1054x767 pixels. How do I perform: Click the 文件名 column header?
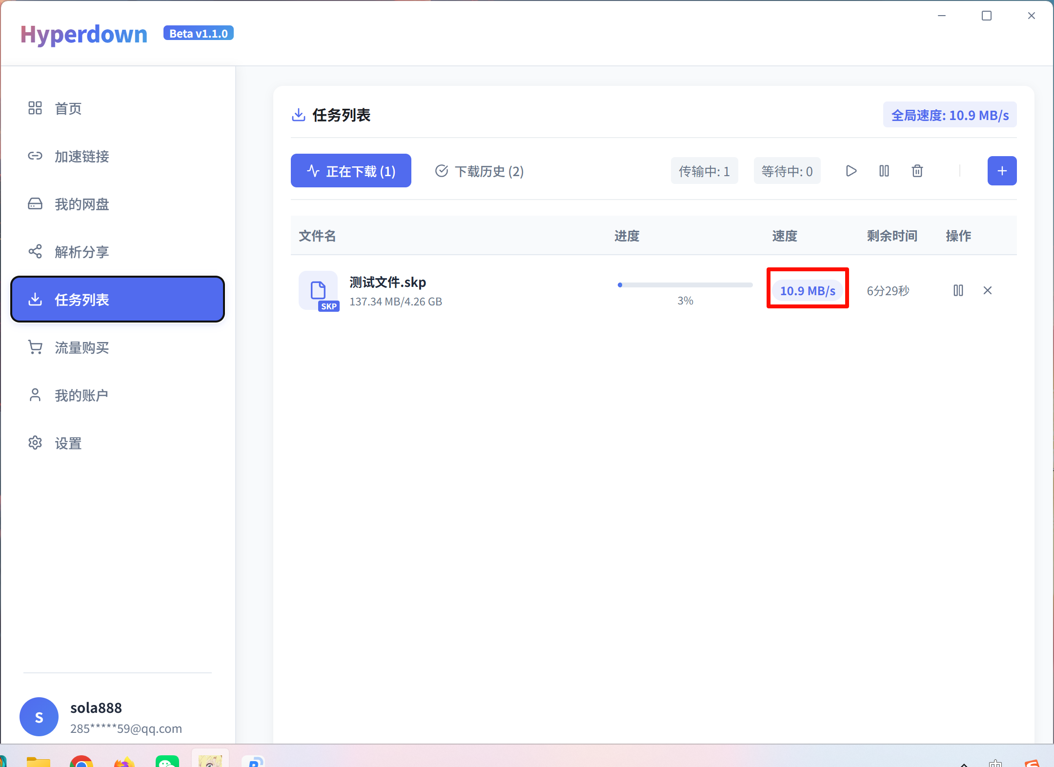[317, 236]
